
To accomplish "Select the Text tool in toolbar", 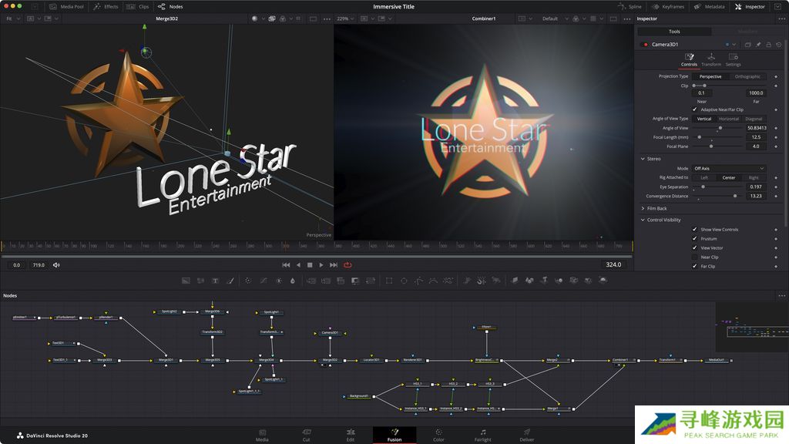I will pyautogui.click(x=214, y=281).
